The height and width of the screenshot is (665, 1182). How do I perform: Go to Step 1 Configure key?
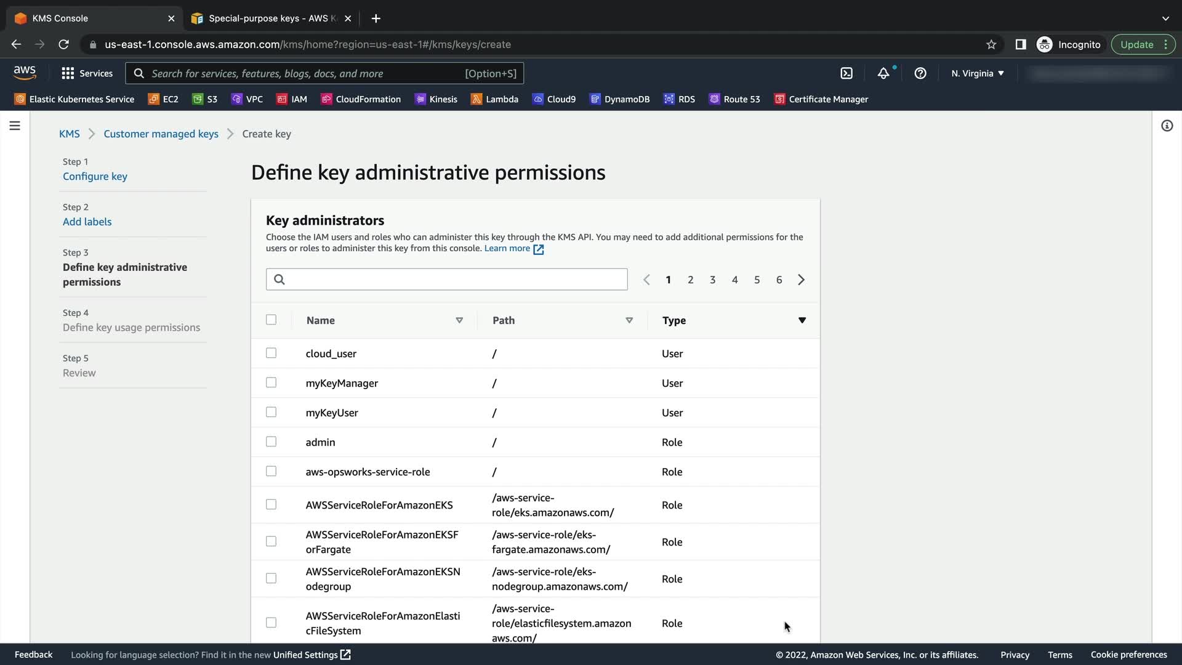click(x=95, y=176)
